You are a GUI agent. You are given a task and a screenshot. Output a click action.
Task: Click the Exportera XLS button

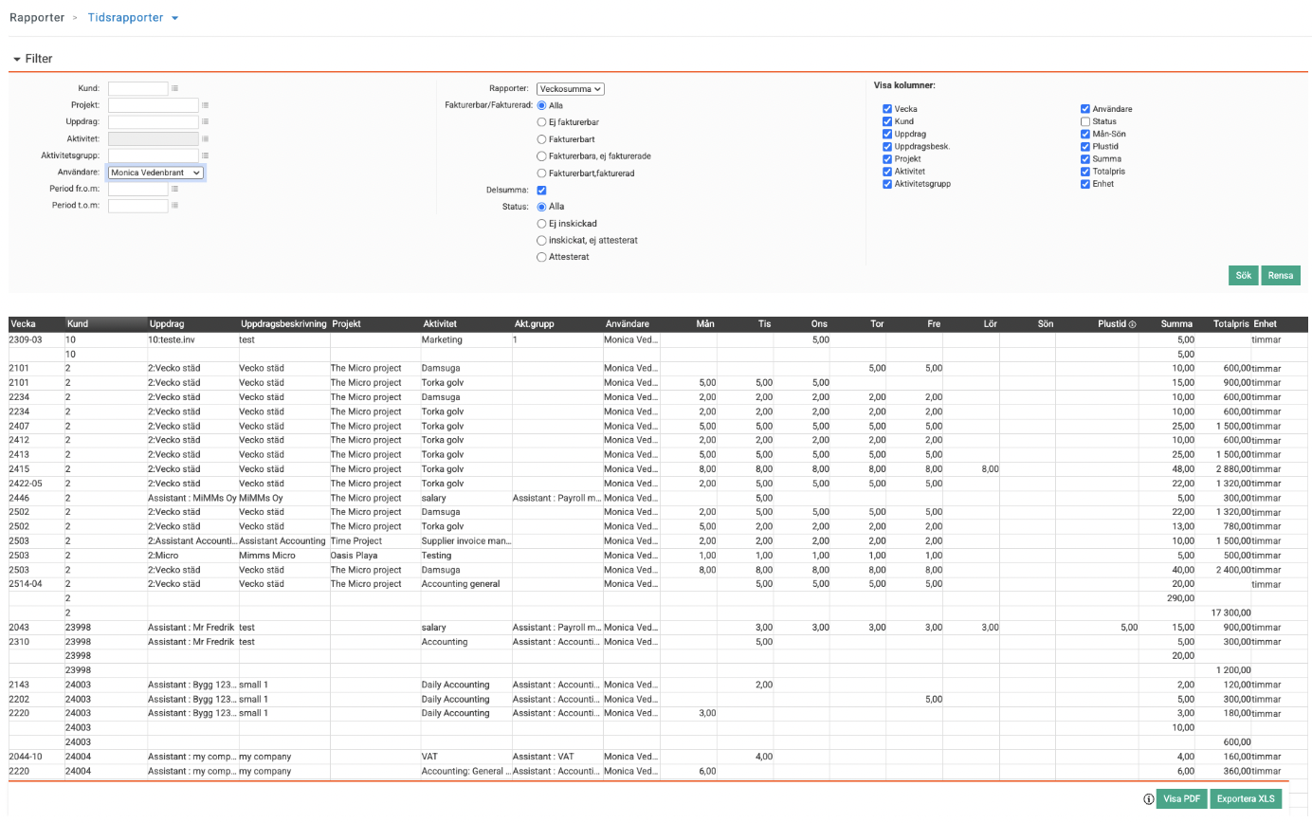pos(1246,799)
